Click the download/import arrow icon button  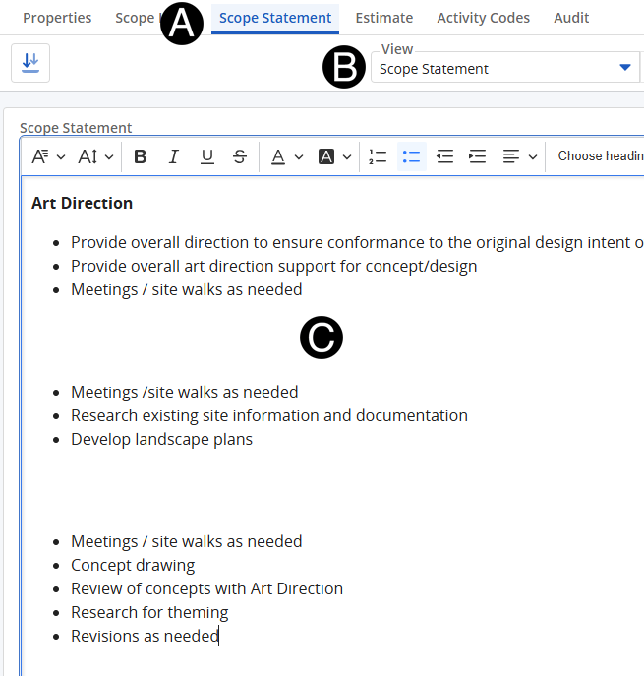point(30,63)
